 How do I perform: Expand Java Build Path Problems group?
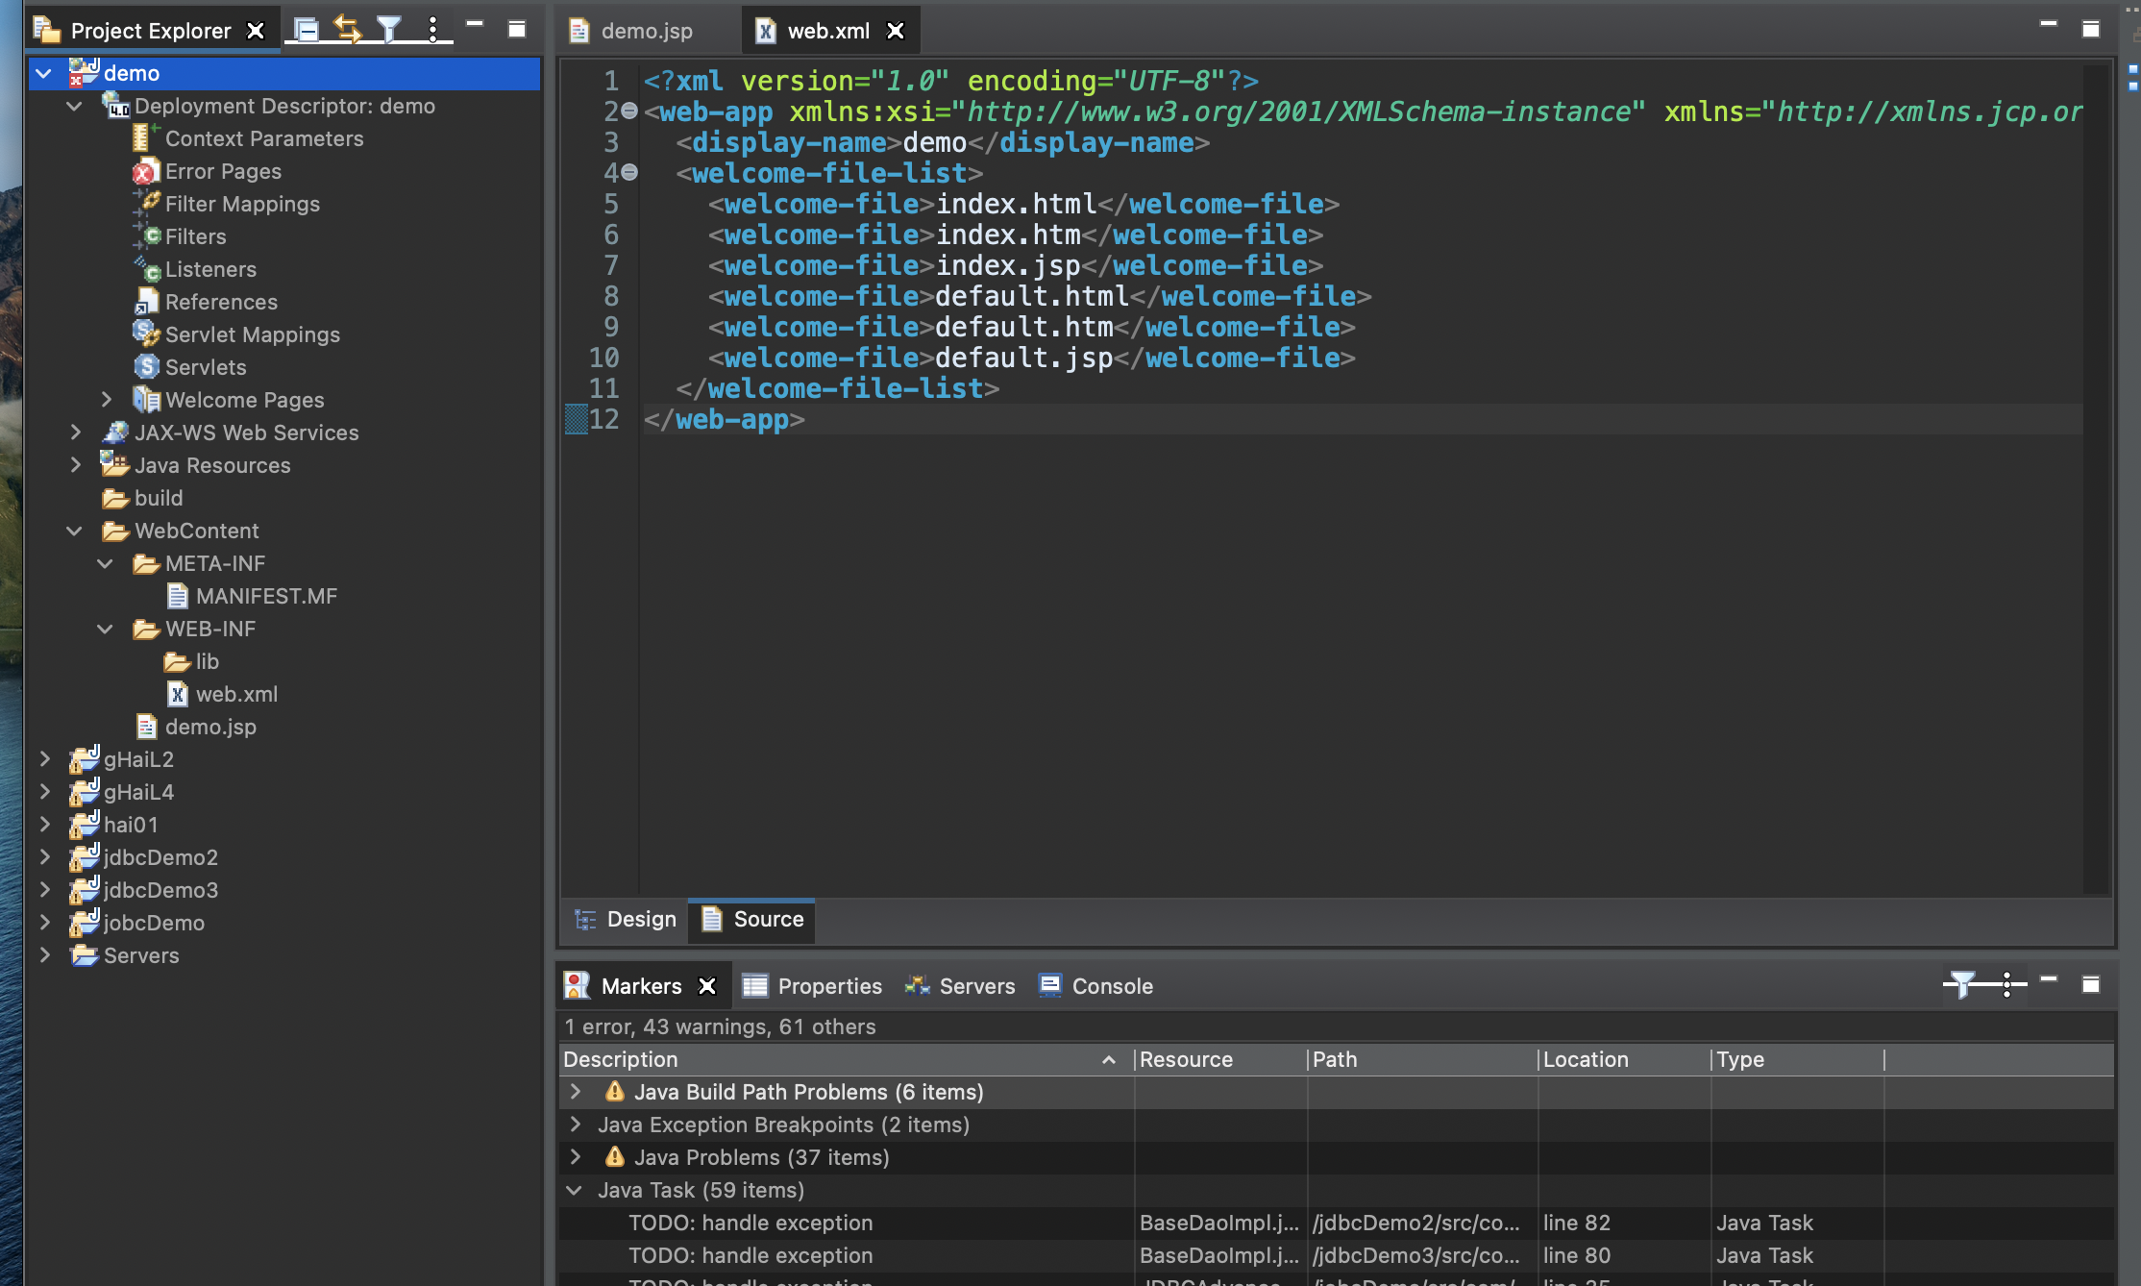point(575,1092)
